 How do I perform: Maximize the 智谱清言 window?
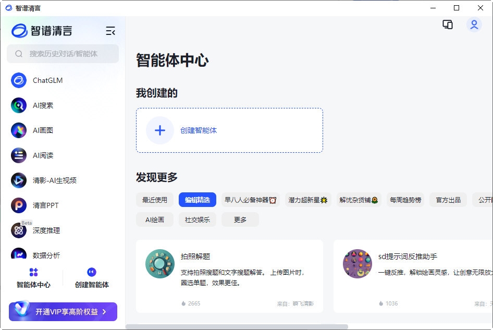click(x=457, y=8)
